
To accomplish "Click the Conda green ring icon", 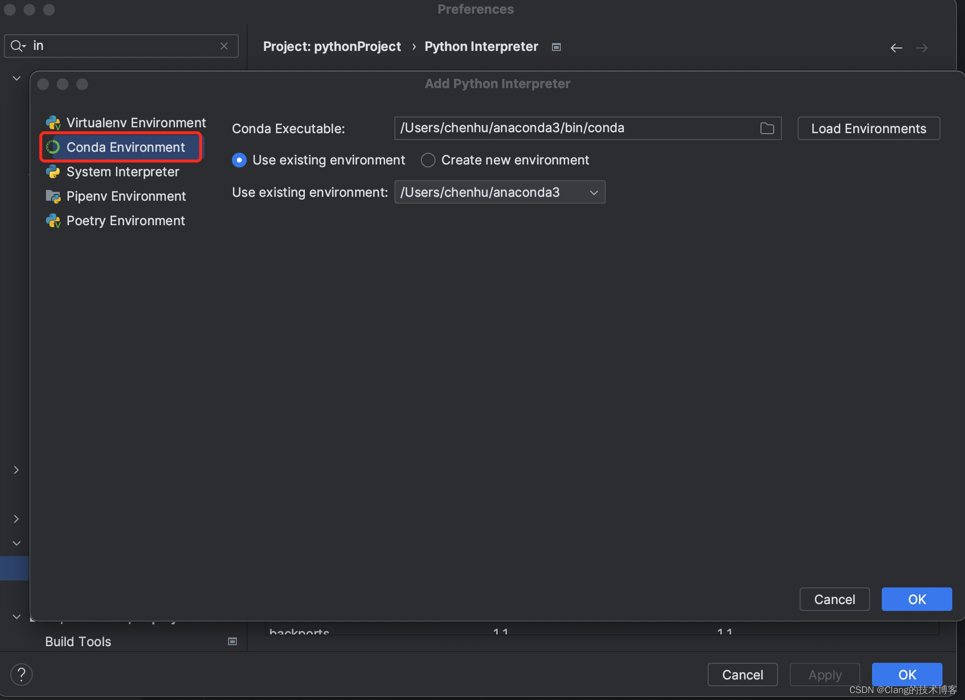I will [53, 147].
